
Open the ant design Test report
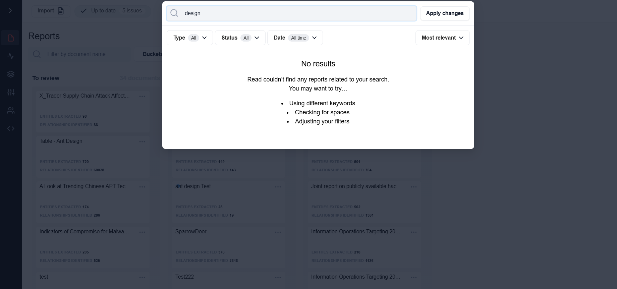click(x=193, y=186)
